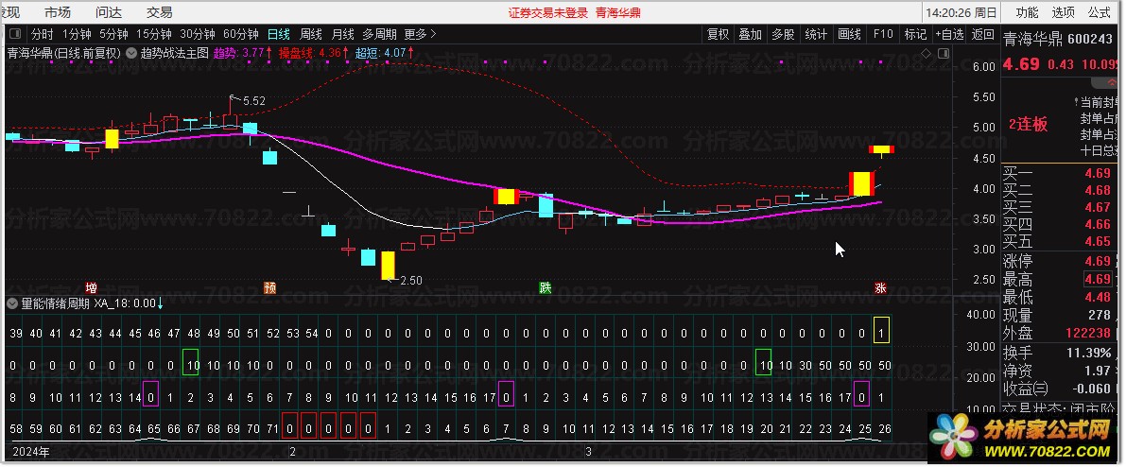The image size is (1126, 467).
Task: Click the green 跌 marker on the chart
Action: (x=546, y=288)
